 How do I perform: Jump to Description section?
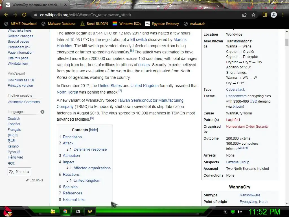click(x=72, y=137)
